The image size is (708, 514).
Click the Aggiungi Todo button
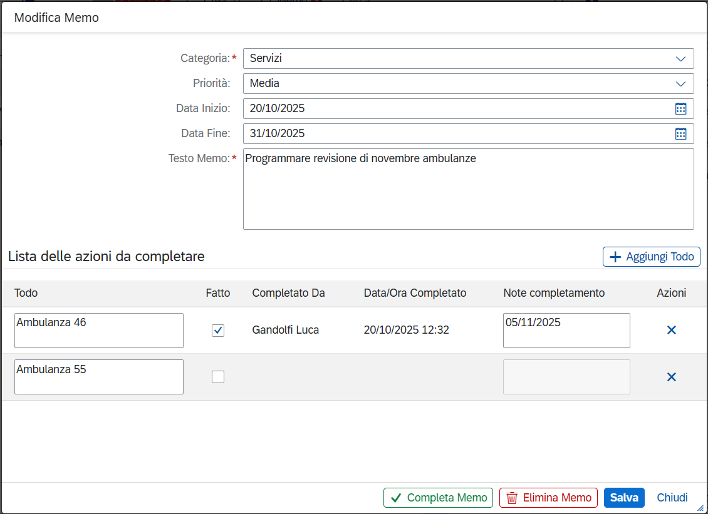(x=651, y=257)
